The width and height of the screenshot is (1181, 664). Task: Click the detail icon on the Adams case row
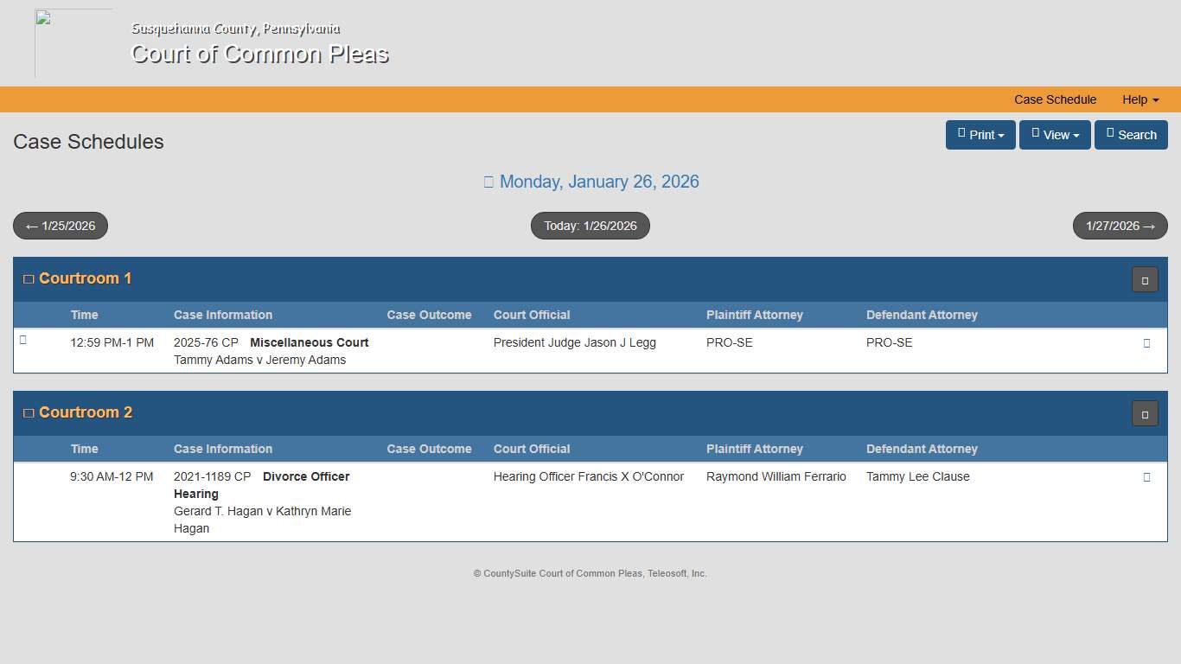[1147, 342]
